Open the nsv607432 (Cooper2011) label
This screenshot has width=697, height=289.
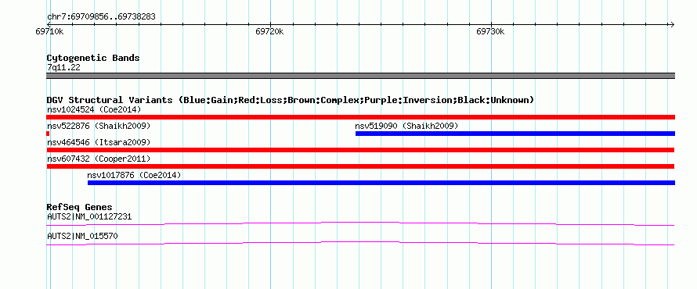tap(99, 159)
